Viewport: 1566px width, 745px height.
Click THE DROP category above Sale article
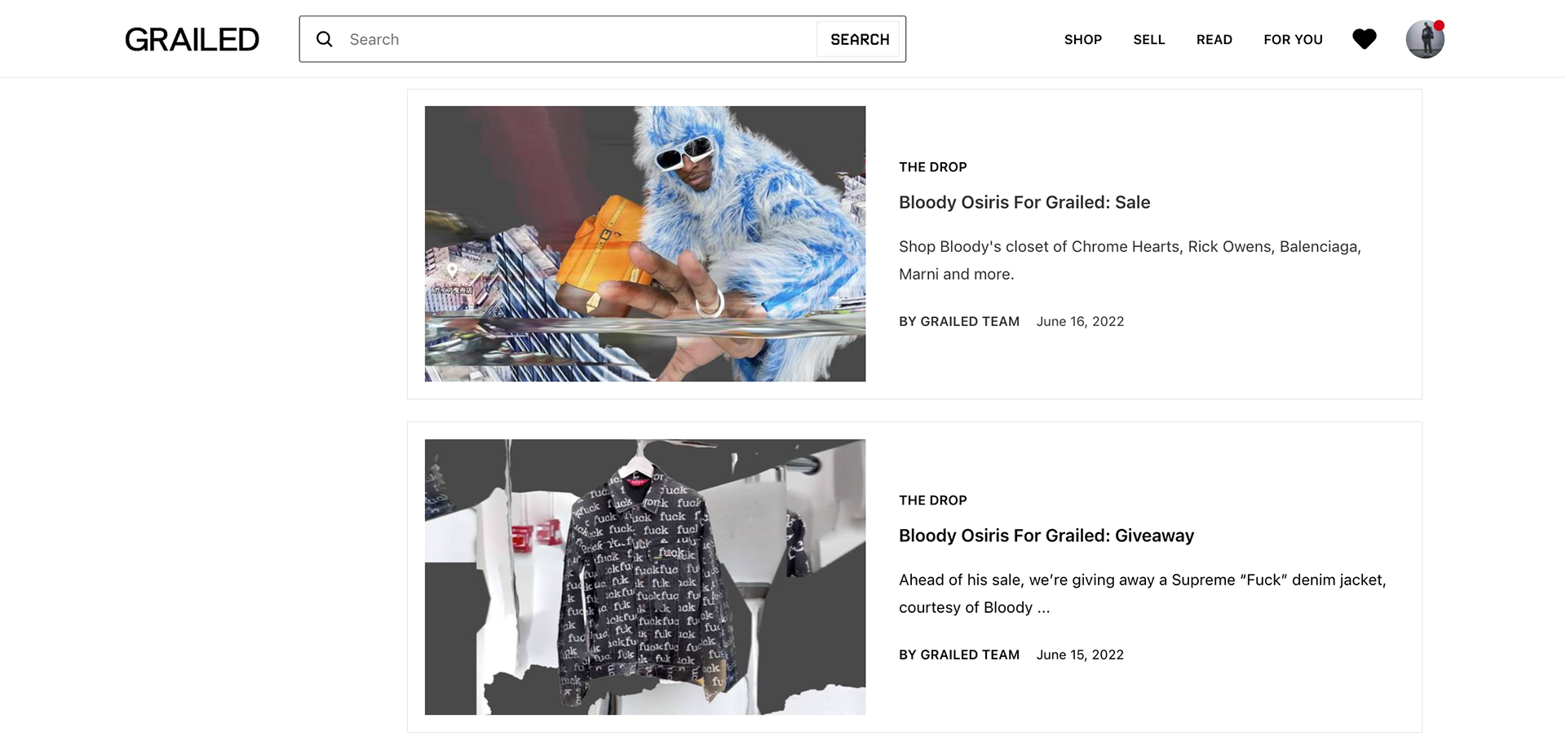pyautogui.click(x=932, y=167)
